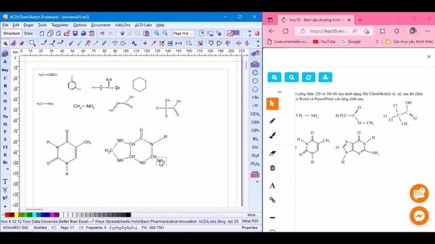Select the OAc radical template

(x=255, y=147)
